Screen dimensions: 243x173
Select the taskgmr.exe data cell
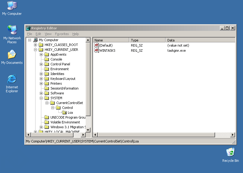click(x=176, y=51)
